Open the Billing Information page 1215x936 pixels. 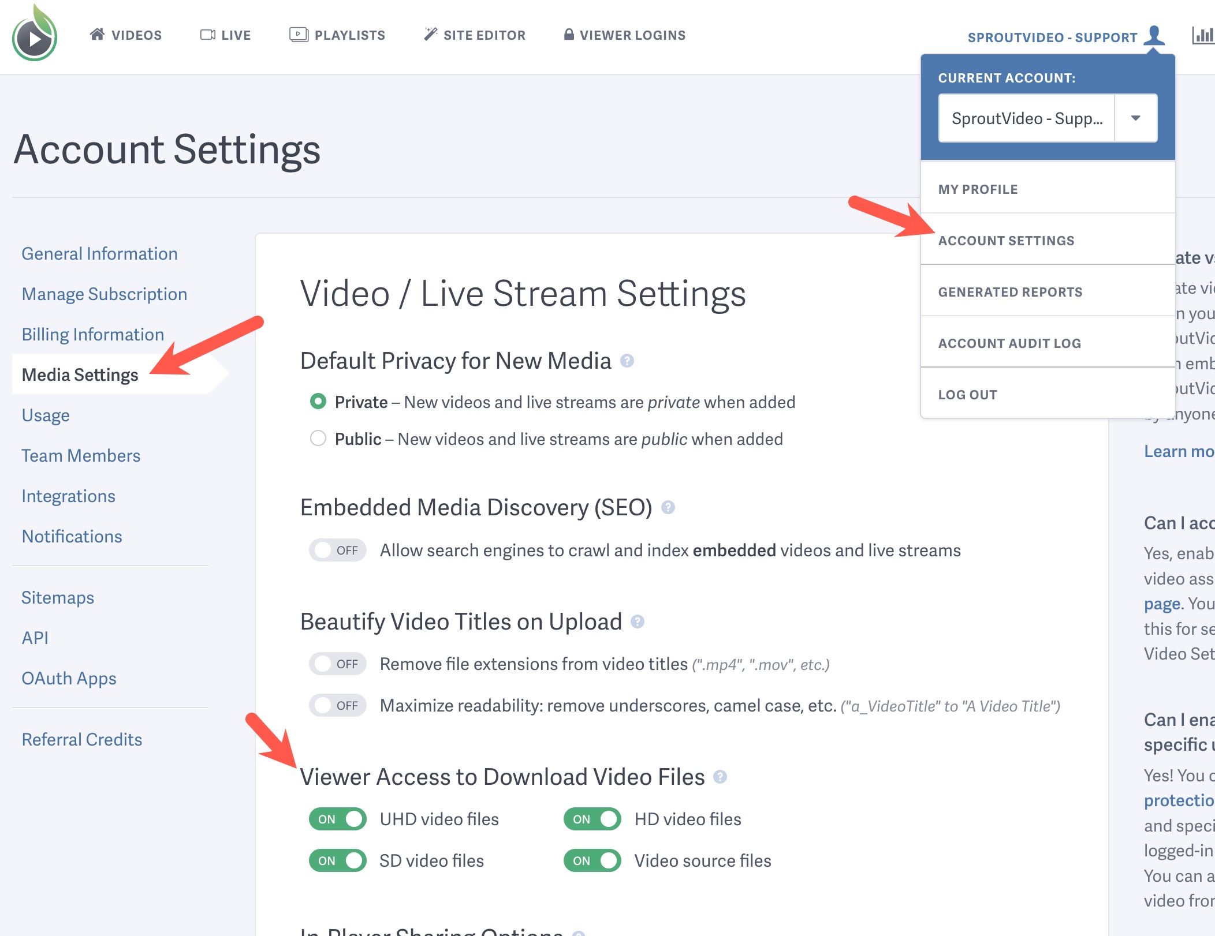click(x=93, y=334)
